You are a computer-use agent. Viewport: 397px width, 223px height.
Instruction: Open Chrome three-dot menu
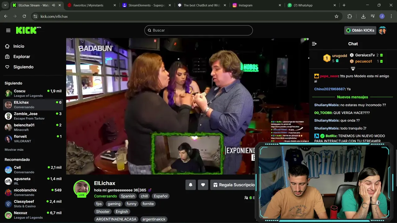(391, 16)
